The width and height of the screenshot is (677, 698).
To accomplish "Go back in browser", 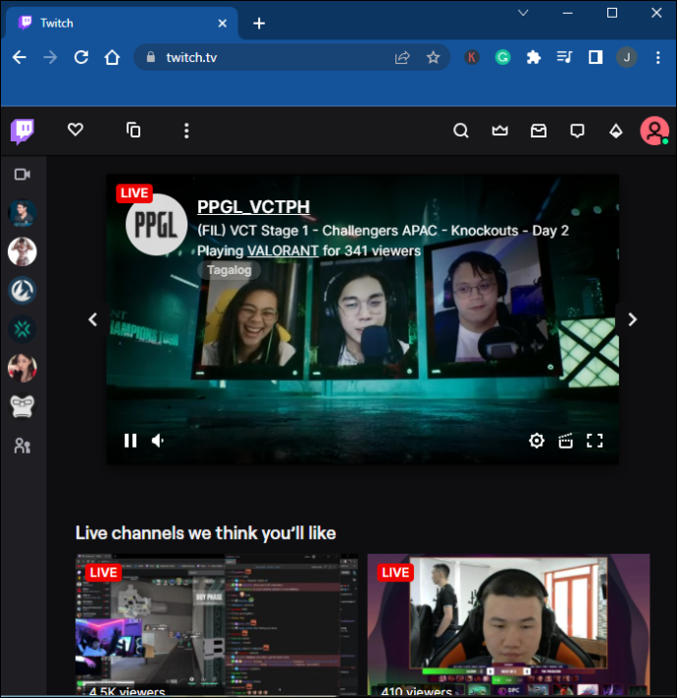I will pyautogui.click(x=20, y=57).
